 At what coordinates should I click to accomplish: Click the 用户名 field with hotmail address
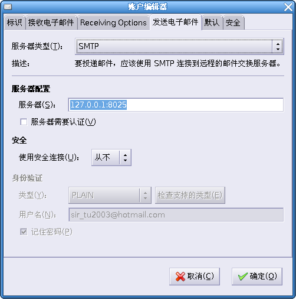[x=176, y=214]
